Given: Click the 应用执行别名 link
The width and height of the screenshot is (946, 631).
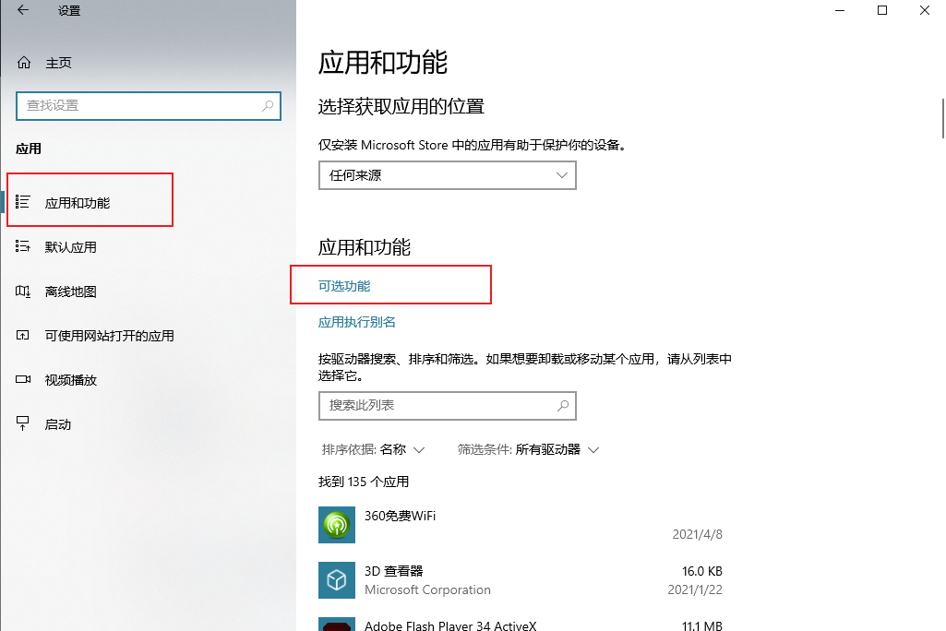Looking at the screenshot, I should point(356,322).
